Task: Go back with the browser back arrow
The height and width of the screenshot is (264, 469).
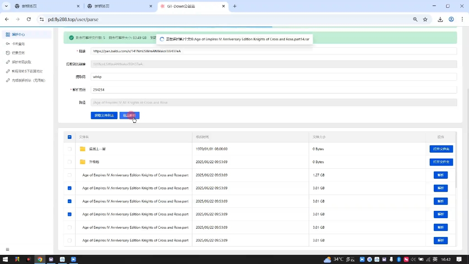Action: [x=7, y=19]
